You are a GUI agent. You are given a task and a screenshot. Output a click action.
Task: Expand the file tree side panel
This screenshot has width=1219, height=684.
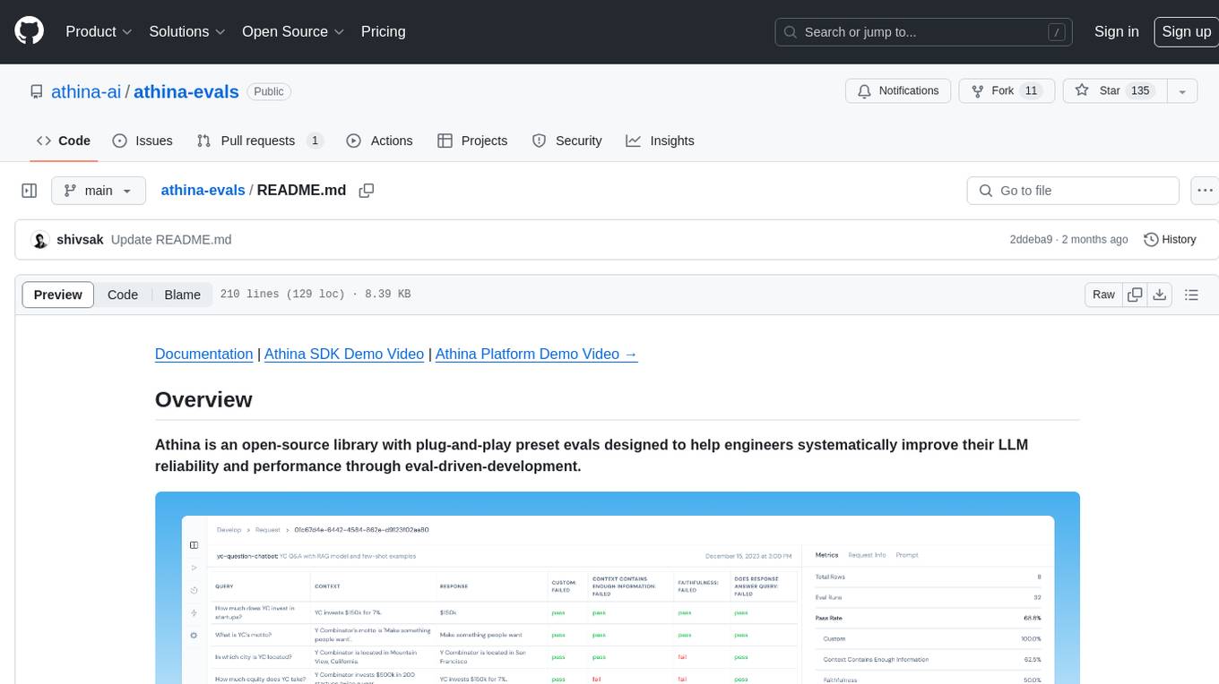coord(30,191)
